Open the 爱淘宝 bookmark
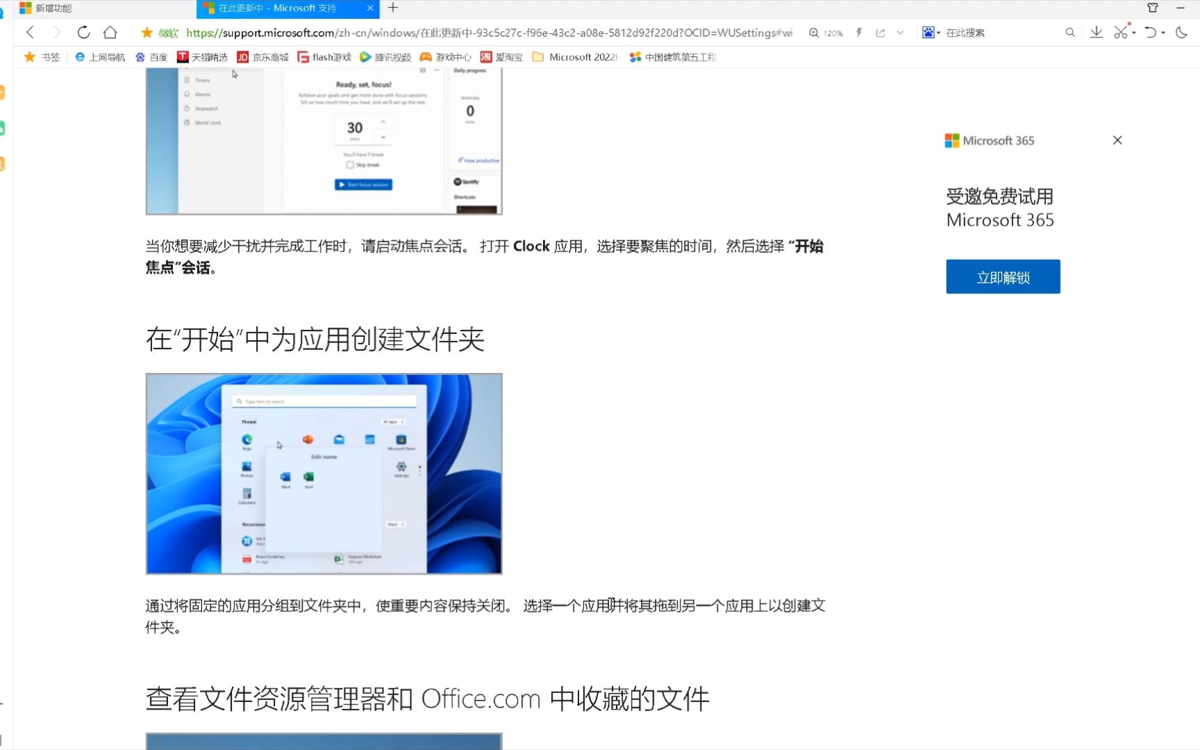Image resolution: width=1200 pixels, height=750 pixels. [x=501, y=57]
